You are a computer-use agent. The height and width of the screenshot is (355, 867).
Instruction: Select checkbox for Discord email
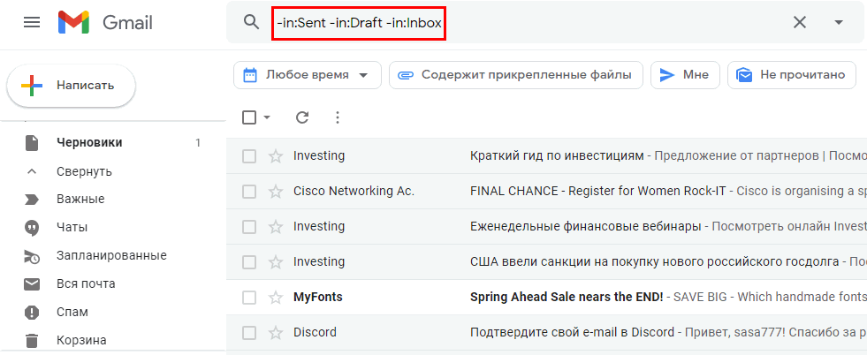click(249, 333)
